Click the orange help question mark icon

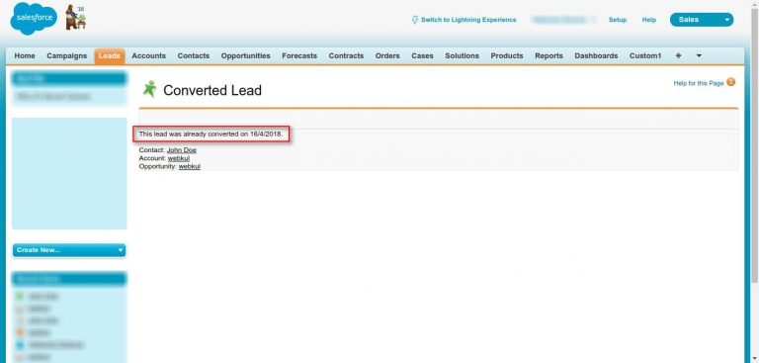coord(731,82)
